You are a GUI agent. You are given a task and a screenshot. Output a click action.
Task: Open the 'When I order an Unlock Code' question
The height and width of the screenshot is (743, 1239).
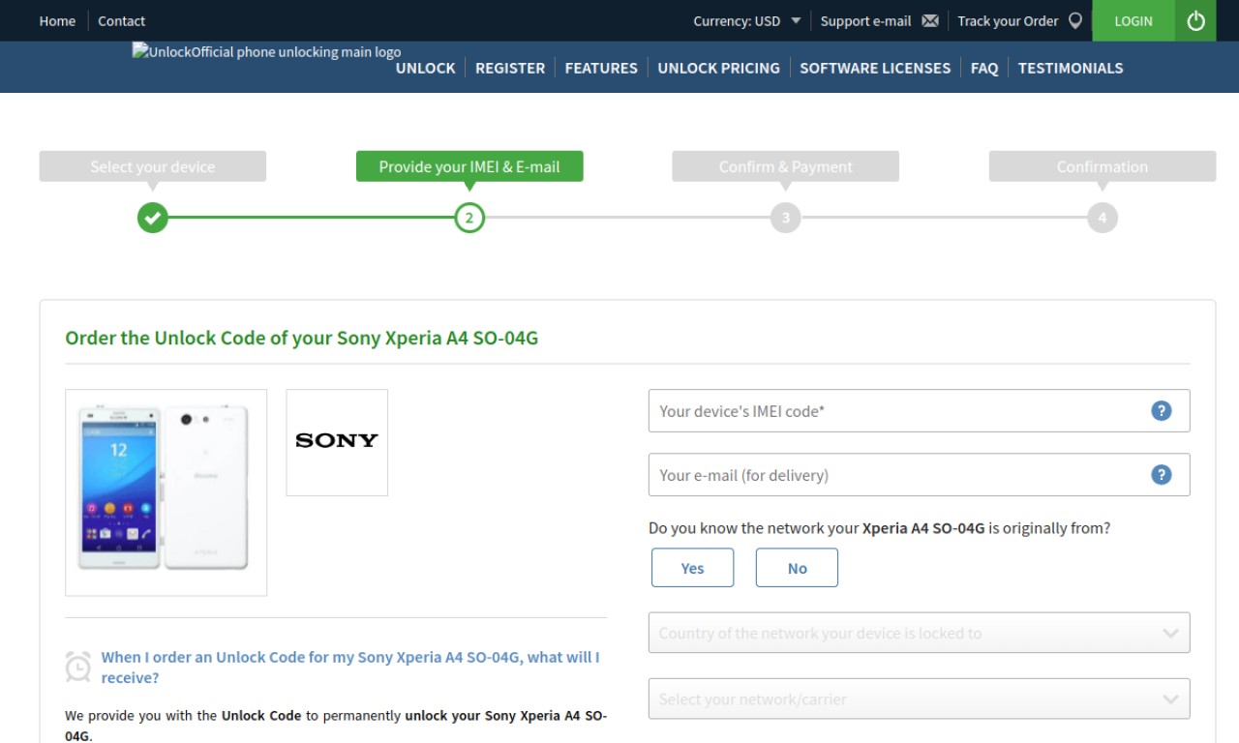point(350,668)
